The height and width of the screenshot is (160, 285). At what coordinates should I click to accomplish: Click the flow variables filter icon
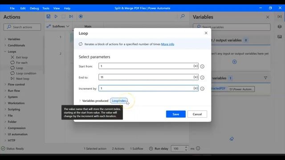pyautogui.click(x=265, y=78)
